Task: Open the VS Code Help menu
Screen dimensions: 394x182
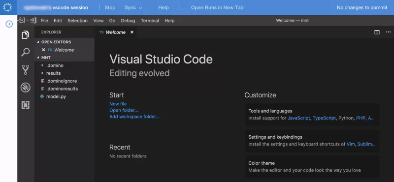Action: (x=169, y=21)
